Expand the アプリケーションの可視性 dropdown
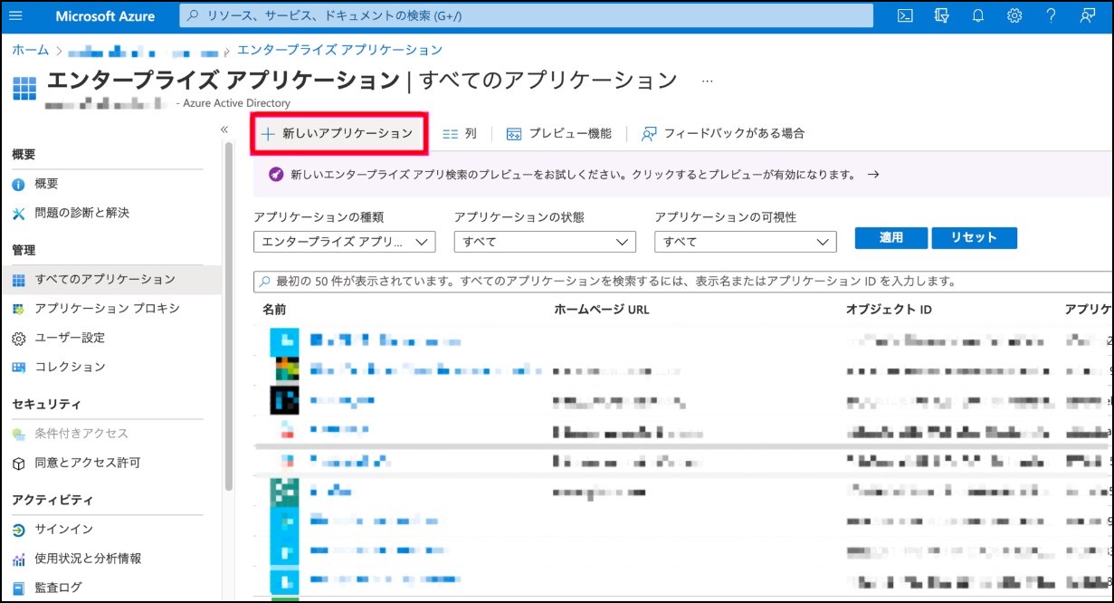This screenshot has height=603, width=1114. (x=745, y=242)
